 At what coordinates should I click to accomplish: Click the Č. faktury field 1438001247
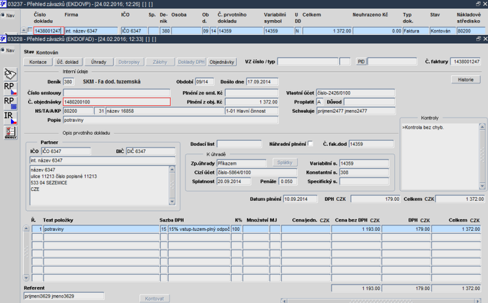[465, 62]
